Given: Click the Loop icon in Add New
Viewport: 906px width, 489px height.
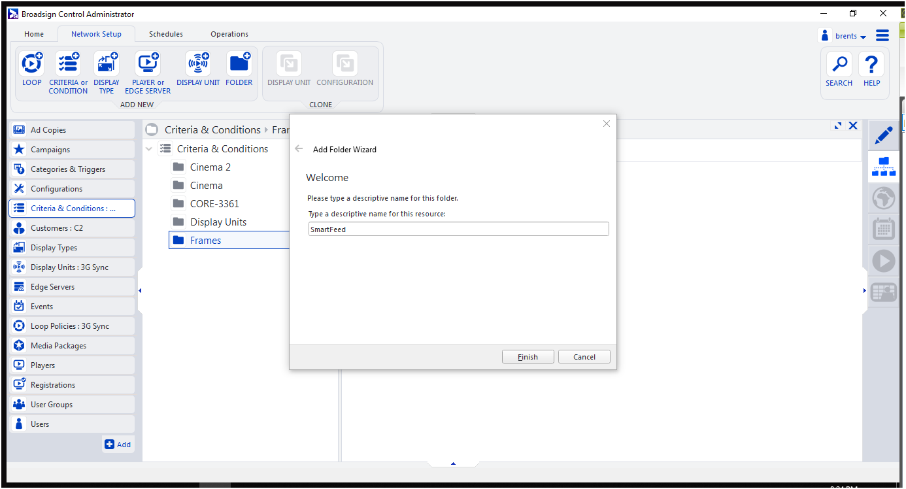Looking at the screenshot, I should 31,64.
